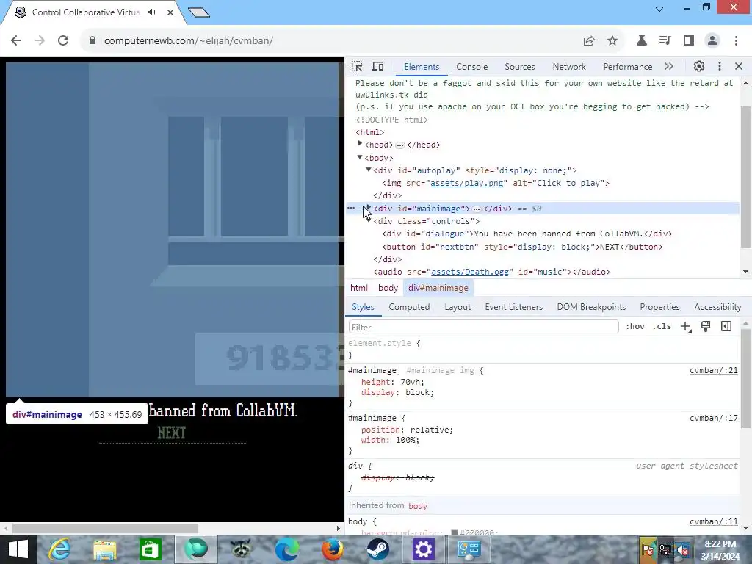Screen dimensions: 752x564
Task: Open Event Listeners tab
Action: point(513,307)
